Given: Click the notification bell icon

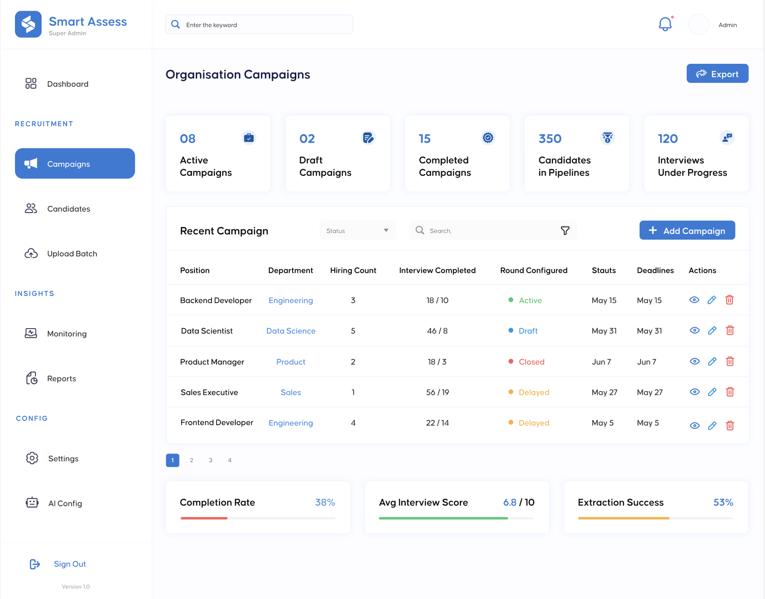Looking at the screenshot, I should click(x=665, y=24).
